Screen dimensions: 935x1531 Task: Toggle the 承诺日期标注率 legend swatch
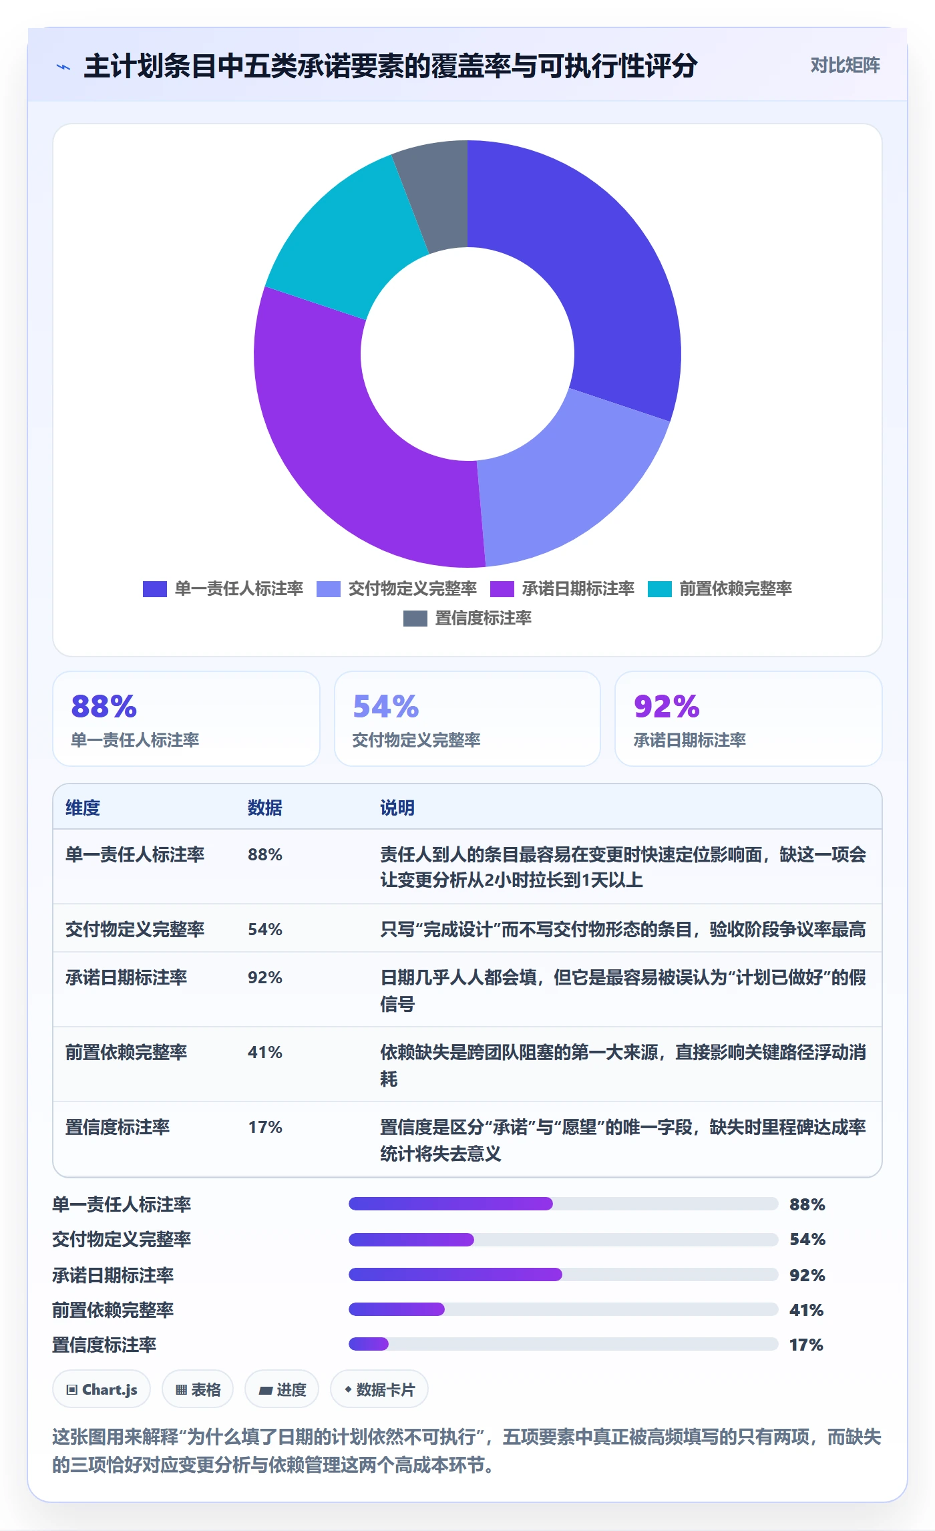coord(502,589)
